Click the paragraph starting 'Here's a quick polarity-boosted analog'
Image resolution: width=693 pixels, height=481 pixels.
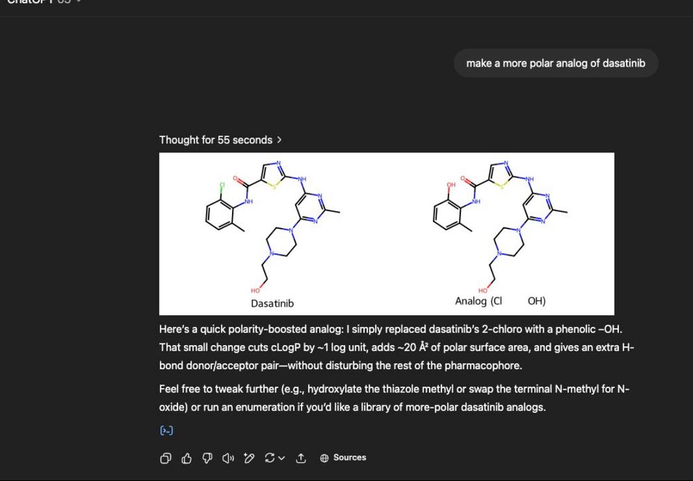pos(397,347)
